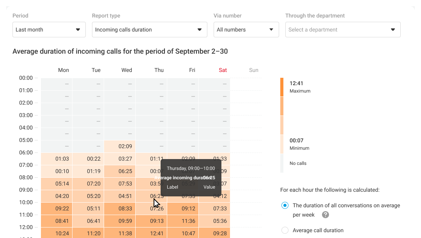Image resolution: width=421 pixels, height=238 pixels.
Task: Click the grey No calls legend swatch
Action: coord(282,163)
